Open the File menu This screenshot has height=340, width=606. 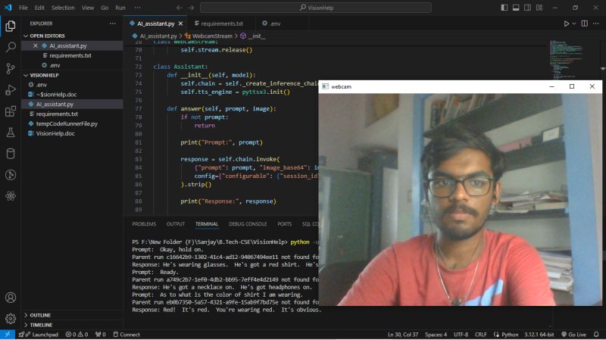coord(23,8)
